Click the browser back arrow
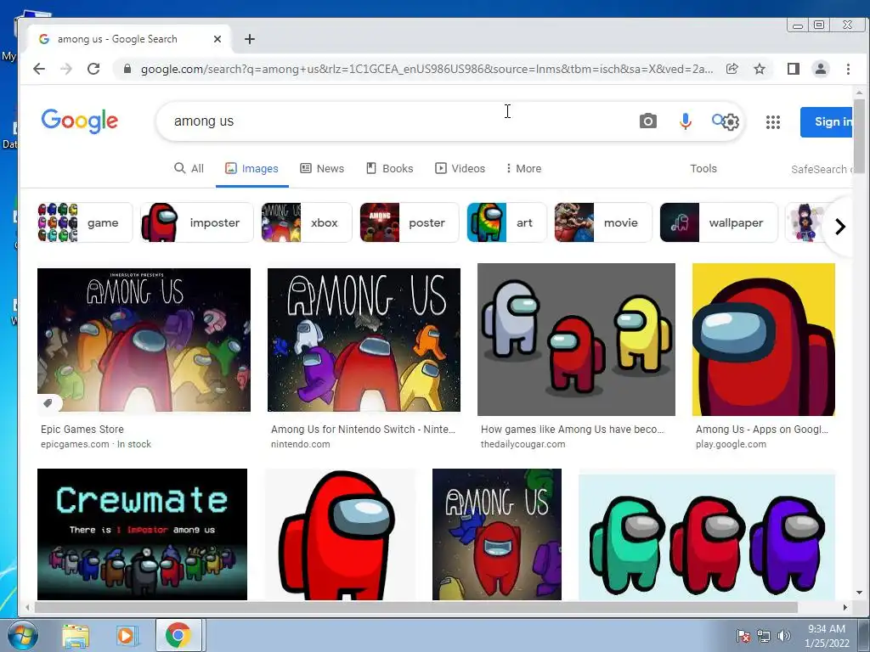 click(39, 69)
